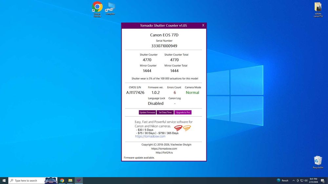
Task: Open the blue https://tornadosw.com link
Action: (x=150, y=136)
